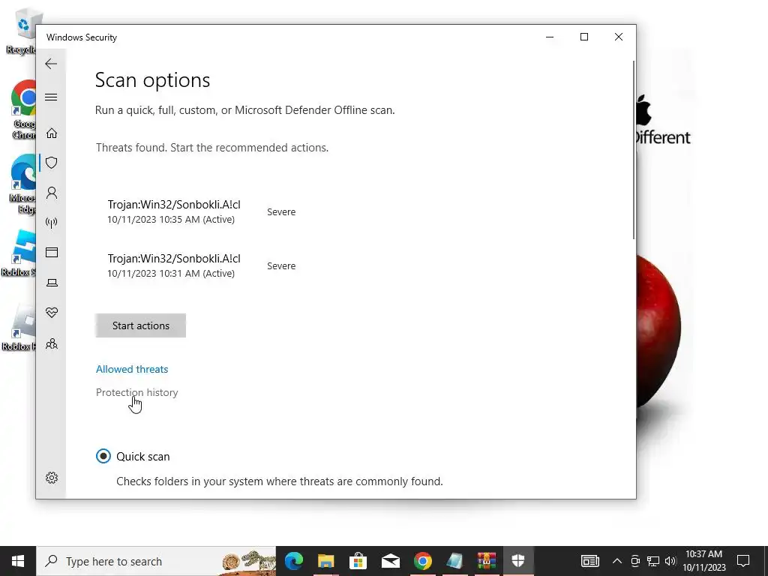Click the Start actions button
768x576 pixels.
point(140,325)
